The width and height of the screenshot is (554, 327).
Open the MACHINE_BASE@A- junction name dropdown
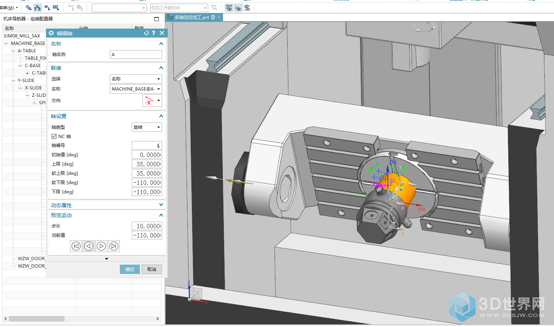click(136, 89)
